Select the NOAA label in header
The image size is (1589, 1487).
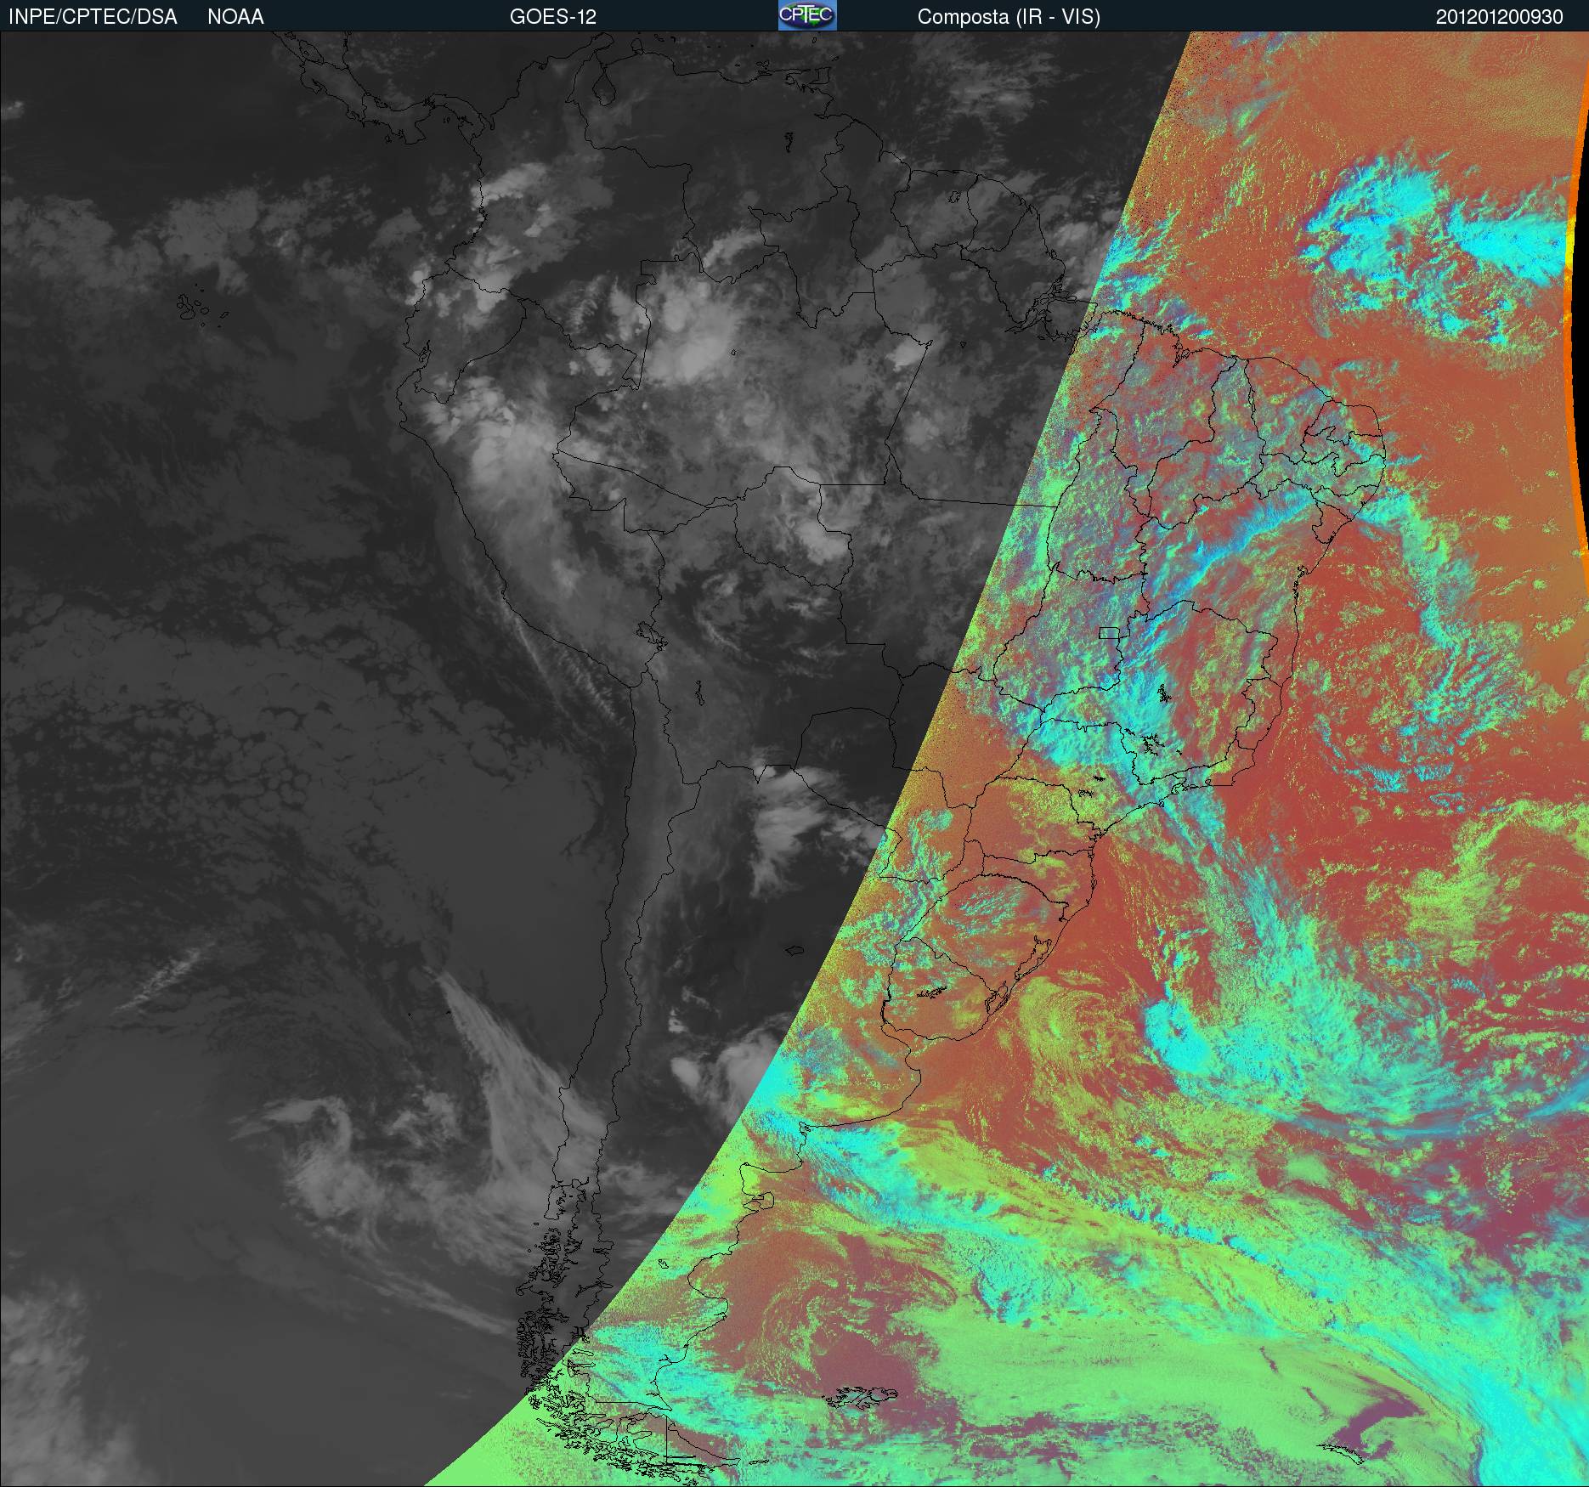[x=235, y=17]
